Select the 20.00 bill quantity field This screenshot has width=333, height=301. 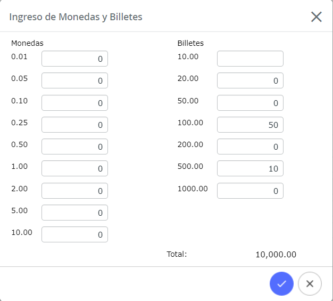pos(250,80)
